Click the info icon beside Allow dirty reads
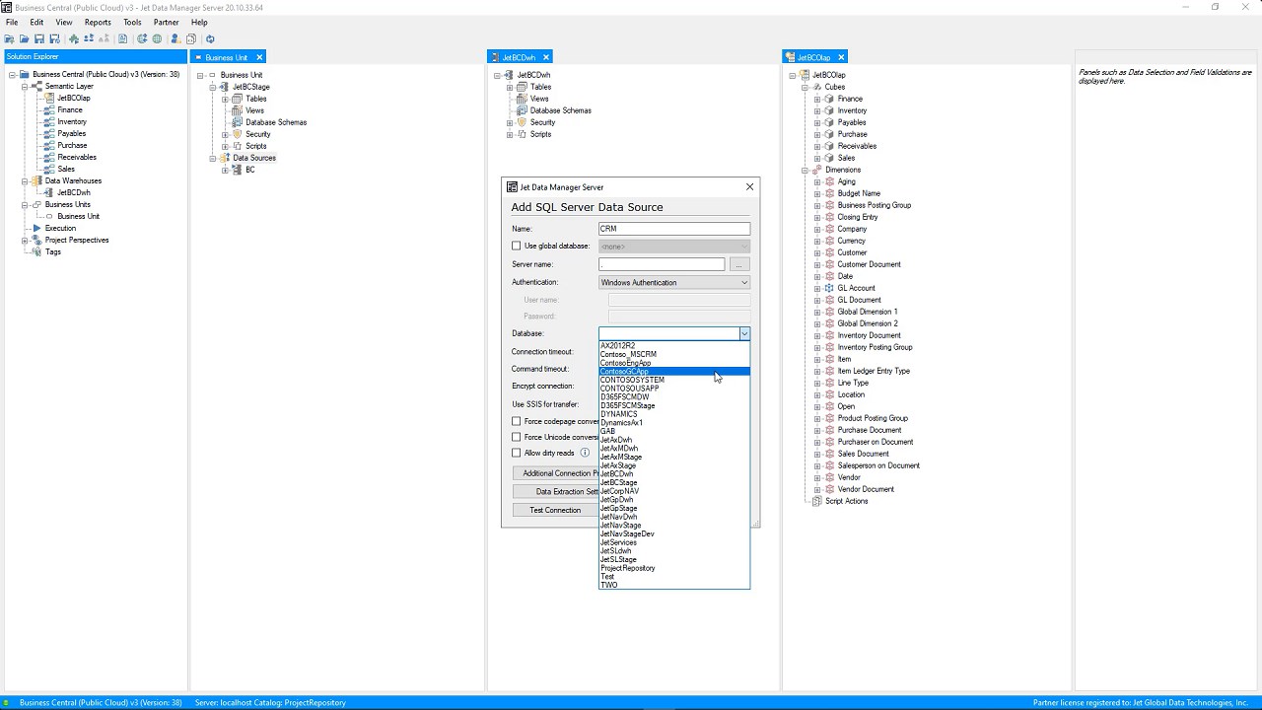 (585, 453)
